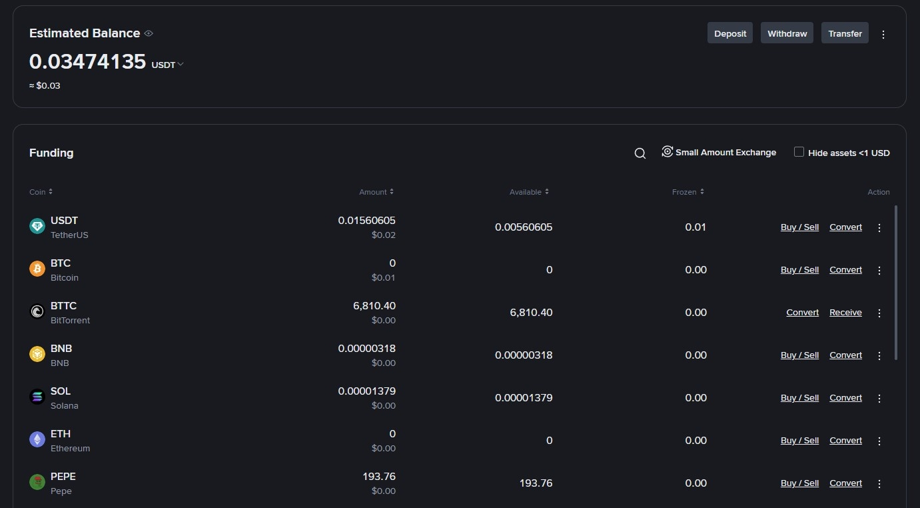The width and height of the screenshot is (920, 508).
Task: Click Convert for ETH
Action: coord(845,441)
